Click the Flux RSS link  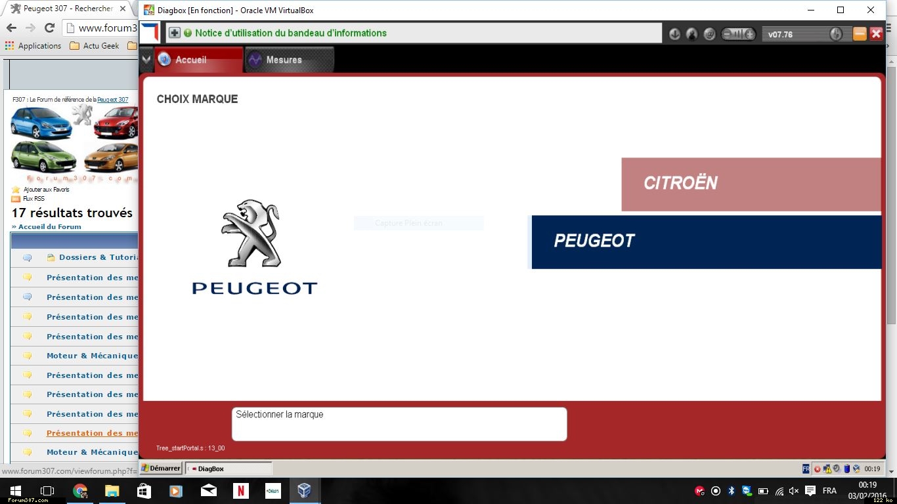click(x=33, y=199)
